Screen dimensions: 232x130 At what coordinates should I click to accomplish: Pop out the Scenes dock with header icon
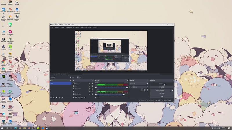[70, 81]
